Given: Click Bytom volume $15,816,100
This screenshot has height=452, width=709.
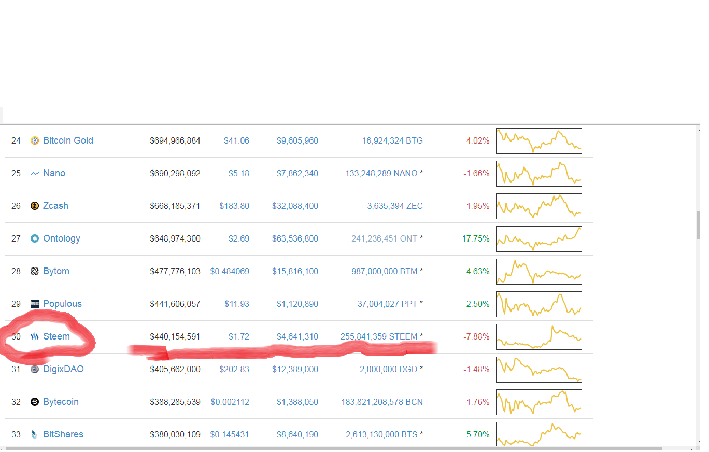Looking at the screenshot, I should tap(295, 271).
